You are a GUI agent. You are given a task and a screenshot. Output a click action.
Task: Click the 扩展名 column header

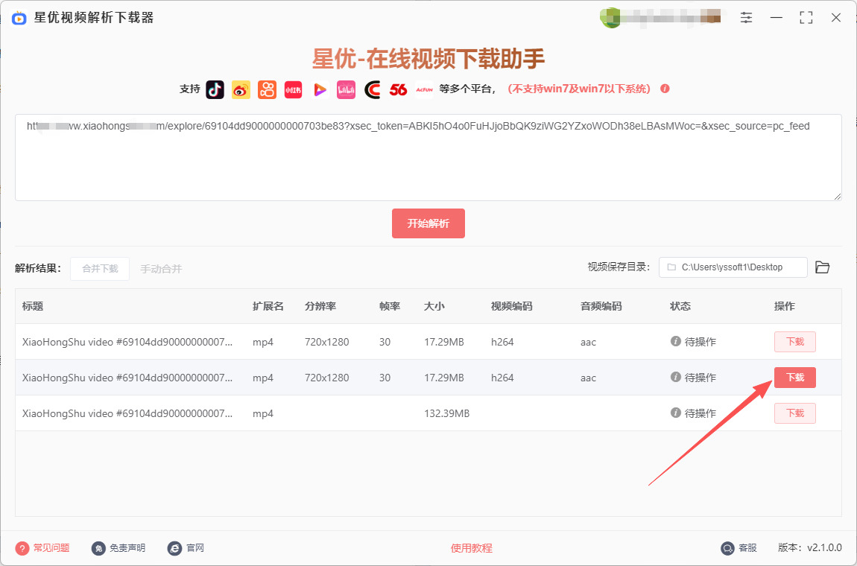click(268, 307)
